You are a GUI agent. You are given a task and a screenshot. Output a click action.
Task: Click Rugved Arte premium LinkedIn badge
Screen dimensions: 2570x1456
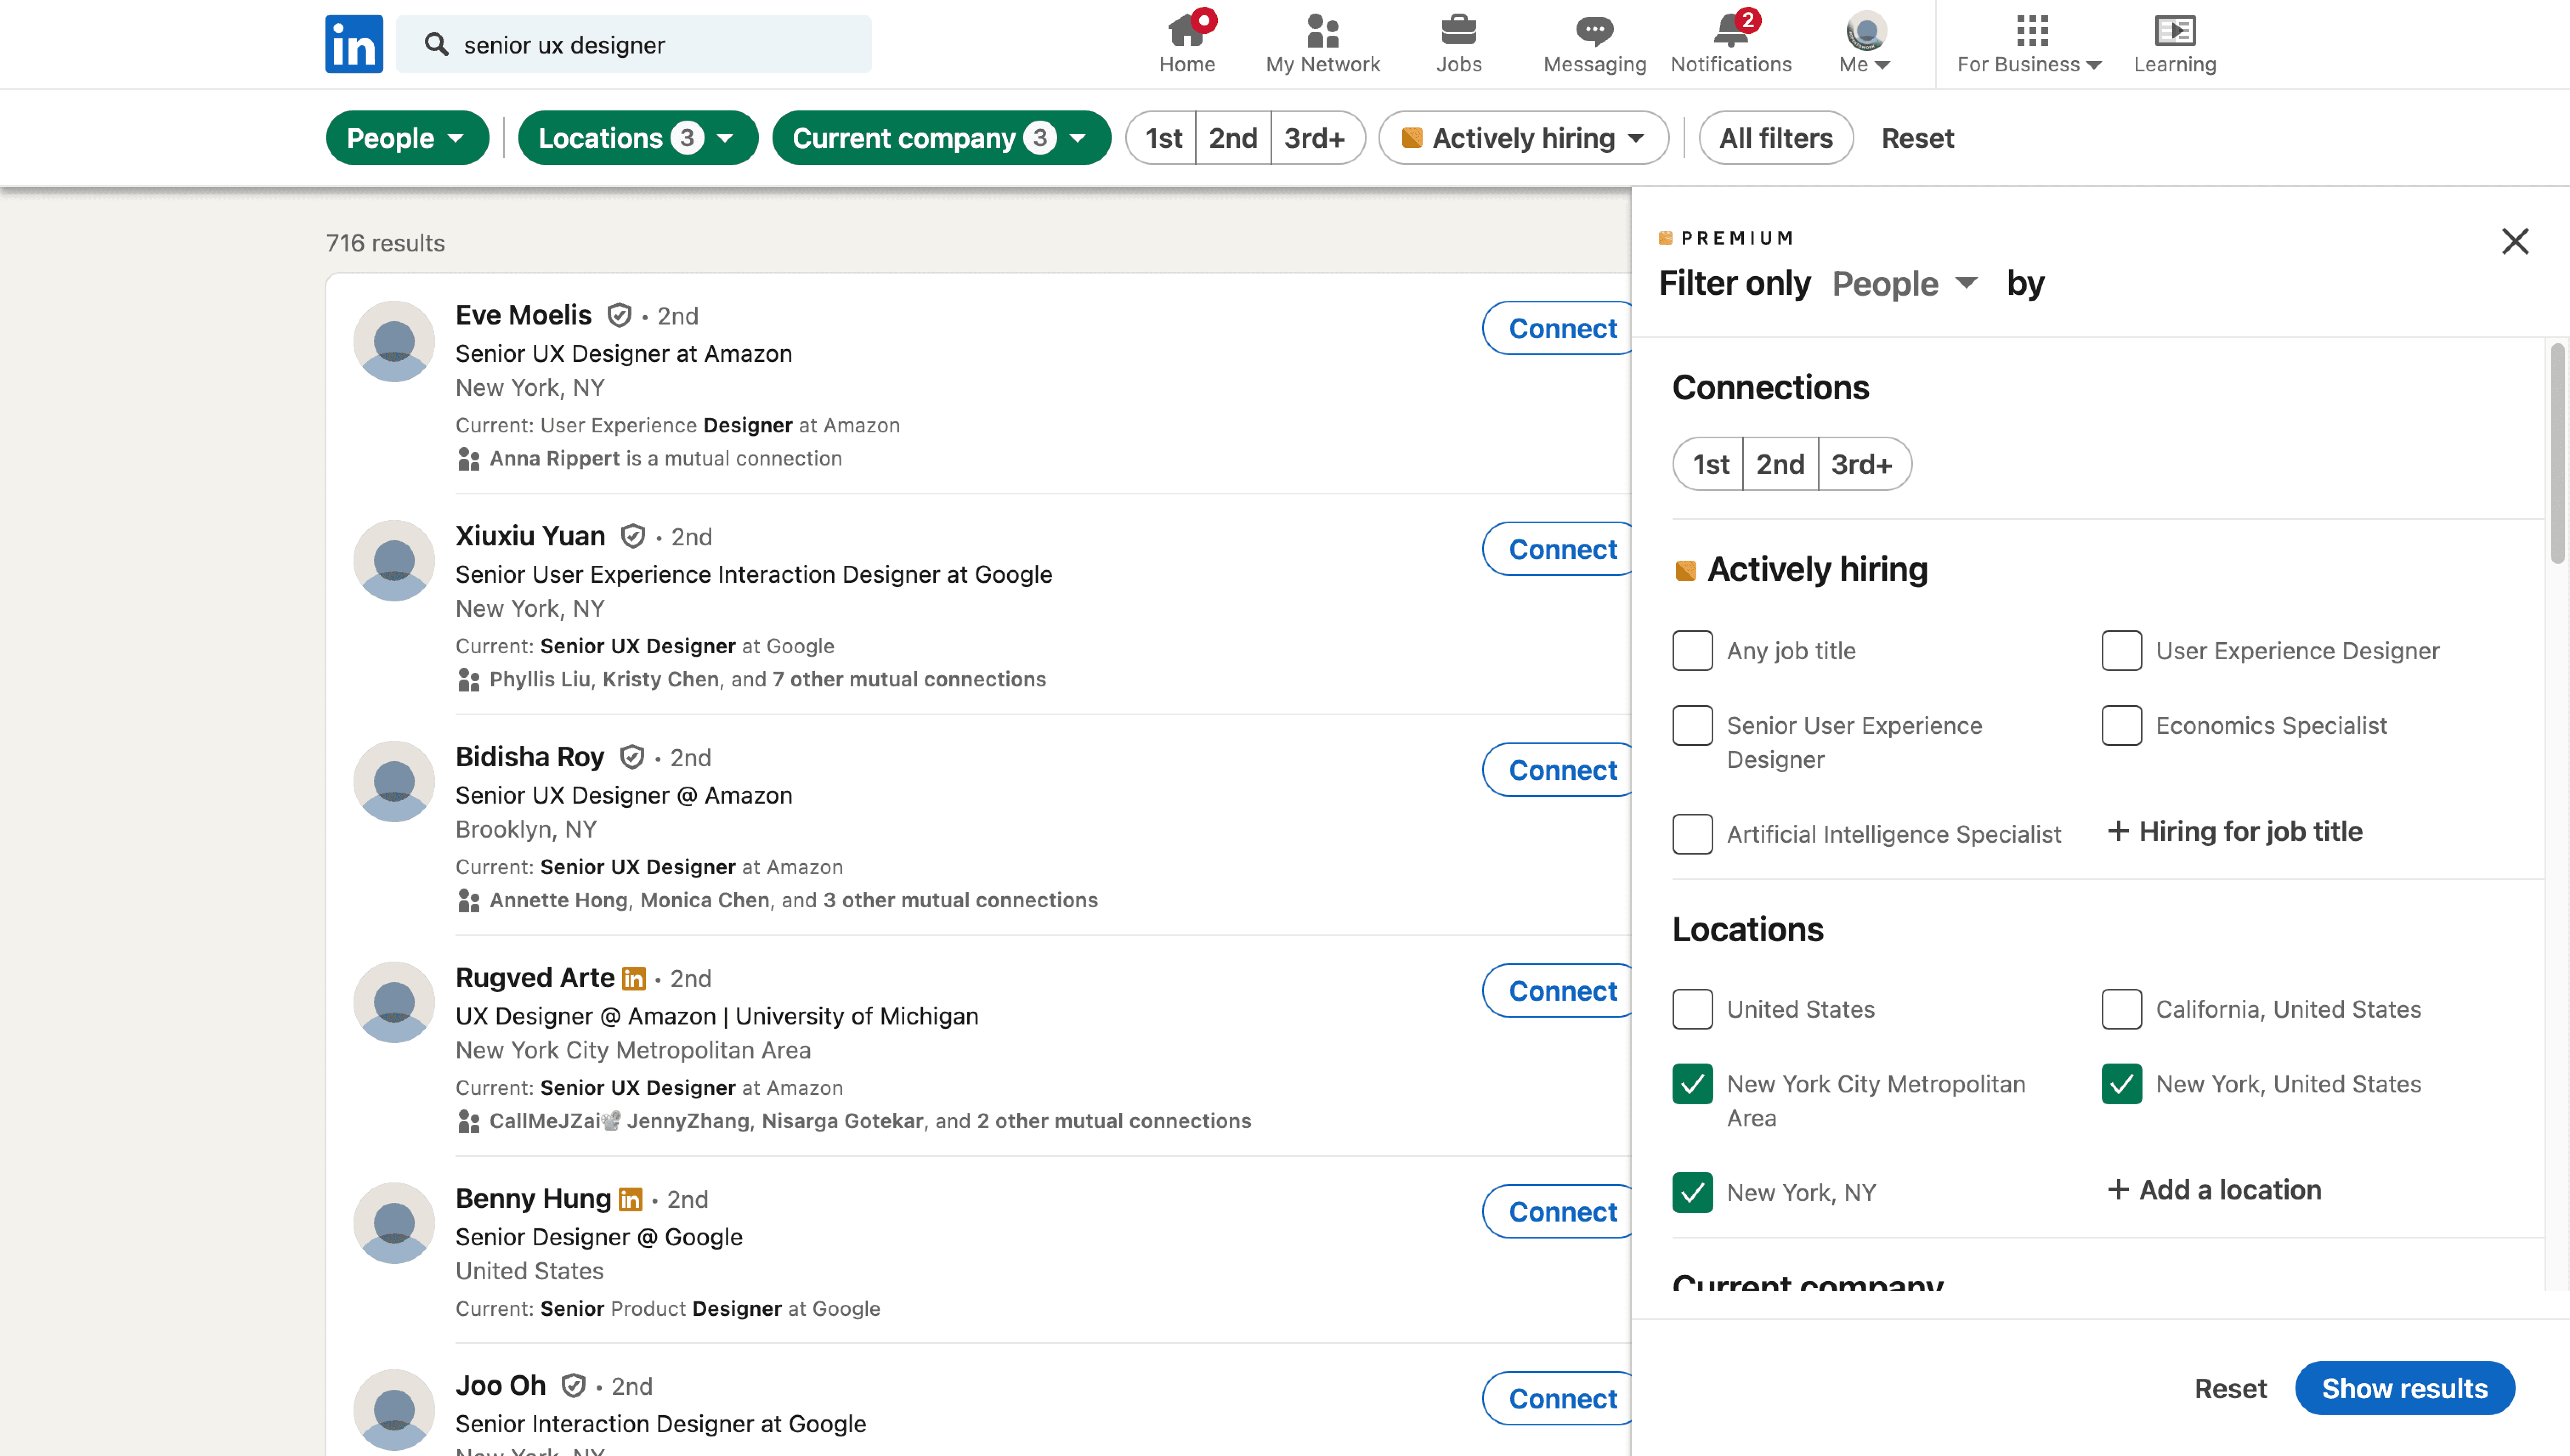(x=634, y=979)
